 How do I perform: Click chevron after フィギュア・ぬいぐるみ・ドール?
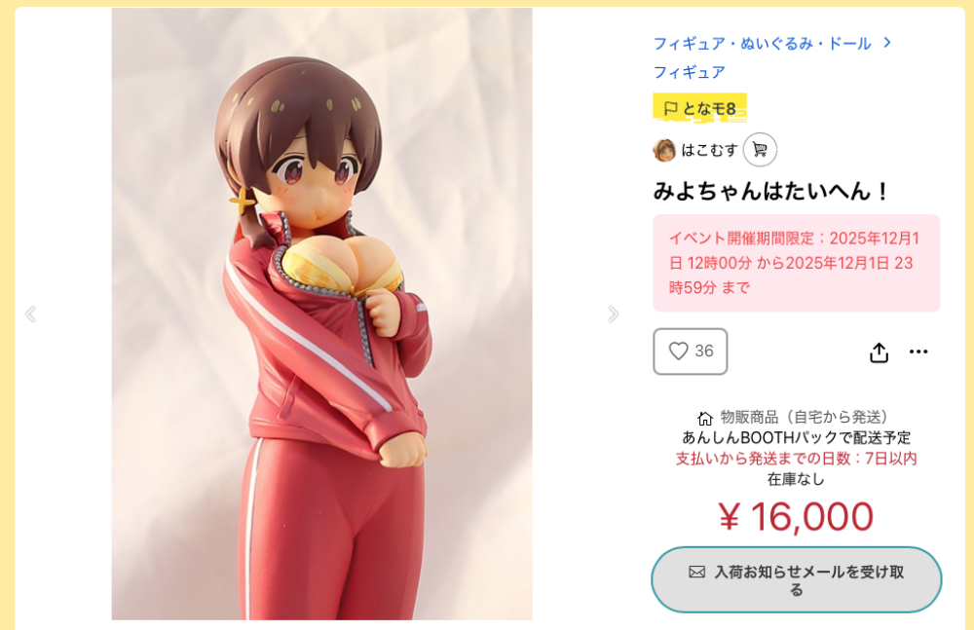click(887, 42)
